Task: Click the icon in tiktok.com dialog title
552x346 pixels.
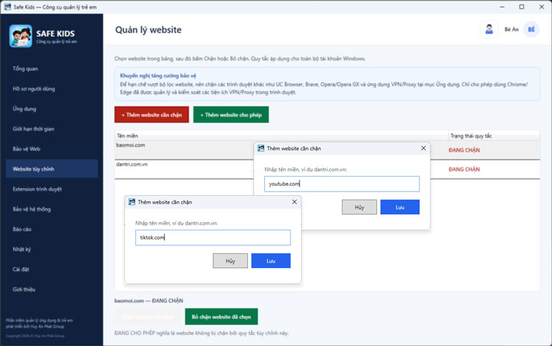Action: click(132, 202)
